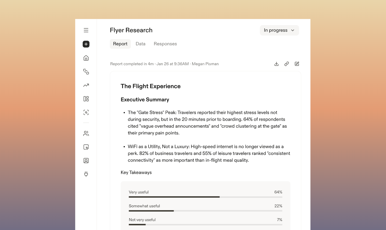Open the people users icon
The image size is (386, 230).
click(x=86, y=133)
